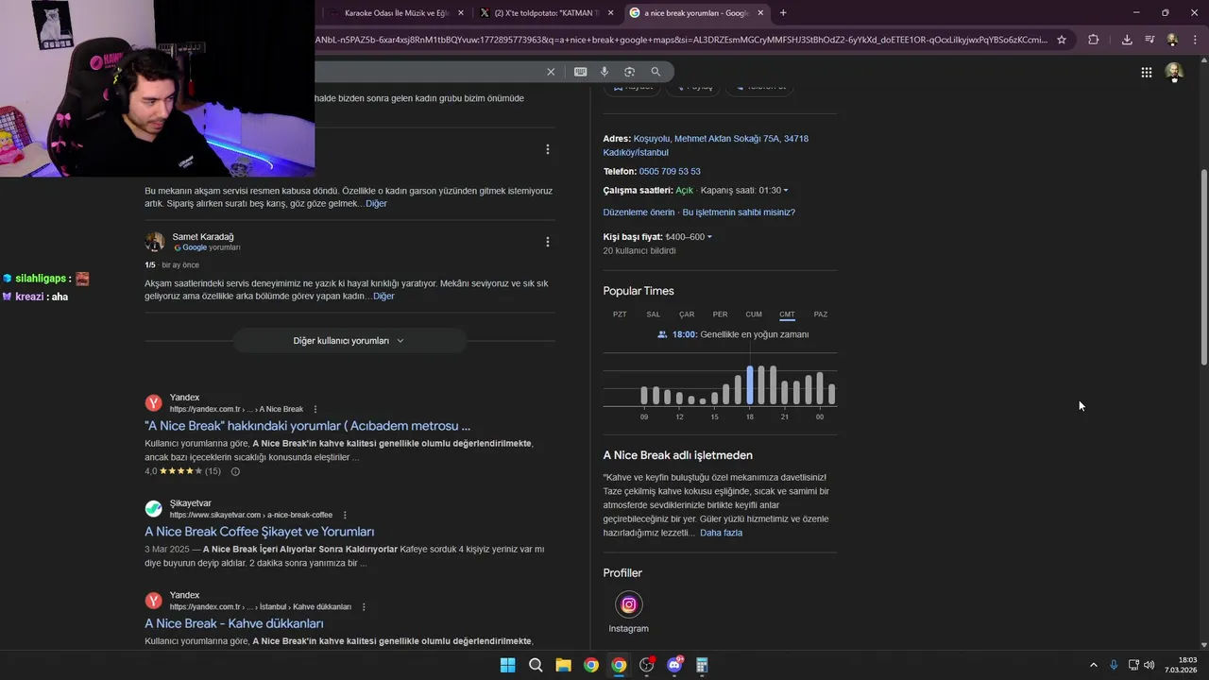Show hidden system tray icons

click(x=1094, y=665)
